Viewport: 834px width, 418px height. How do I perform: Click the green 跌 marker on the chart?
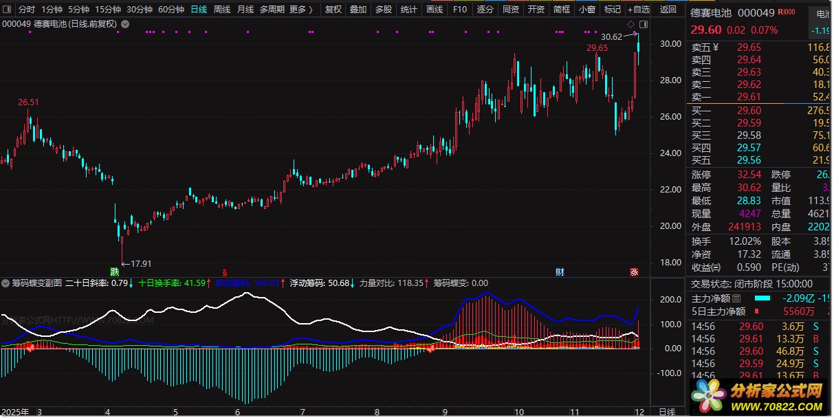(114, 272)
